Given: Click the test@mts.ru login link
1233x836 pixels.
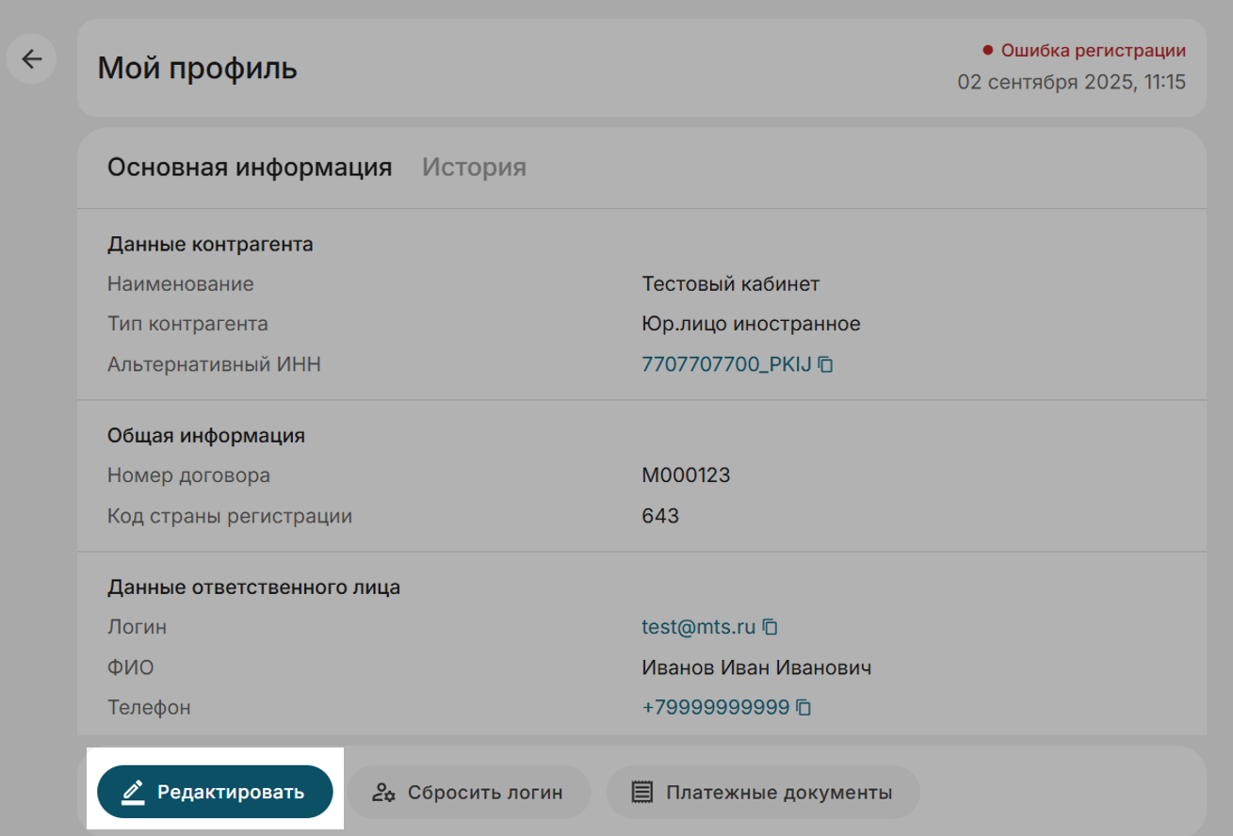Looking at the screenshot, I should click(x=698, y=627).
